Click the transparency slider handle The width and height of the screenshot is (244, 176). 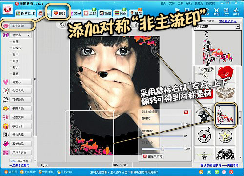coord(182,124)
